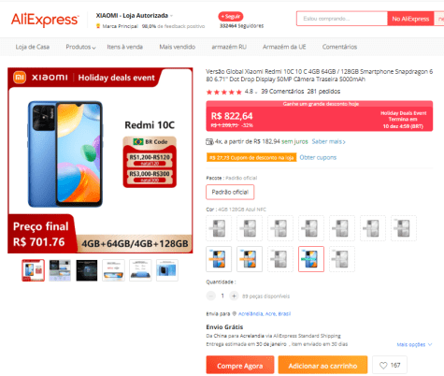Image resolution: width=444 pixels, height=376 pixels.
Task: Decrease quantity with minus button
Action: 211,296
